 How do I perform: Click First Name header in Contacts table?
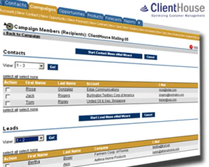(x=36, y=83)
